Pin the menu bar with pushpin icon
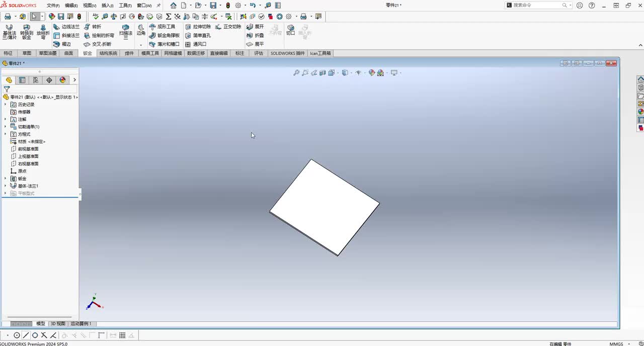Viewport: 644px width, 346px height. point(159,5)
